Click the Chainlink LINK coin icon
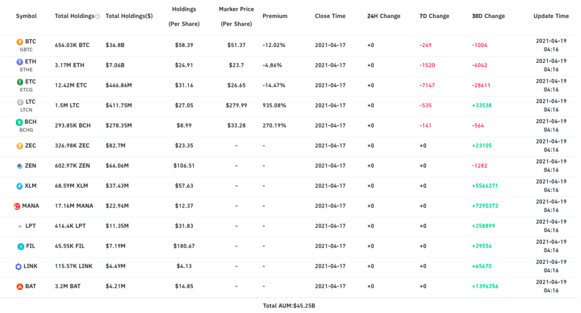This screenshot has width=581, height=313. click(18, 267)
